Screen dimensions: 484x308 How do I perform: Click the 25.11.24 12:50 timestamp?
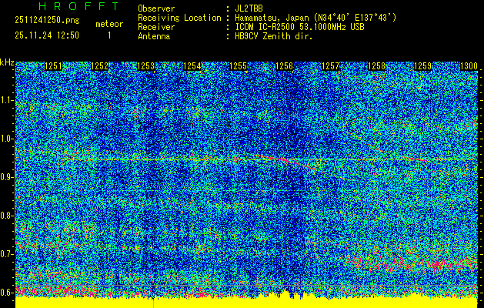[47, 35]
